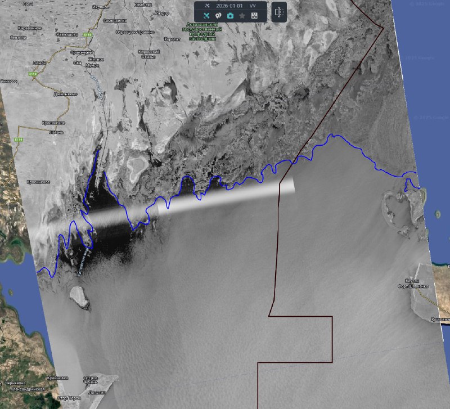This screenshot has height=409, width=450.
Task: Click the Форт-Шевченко town label
Action: click(413, 286)
